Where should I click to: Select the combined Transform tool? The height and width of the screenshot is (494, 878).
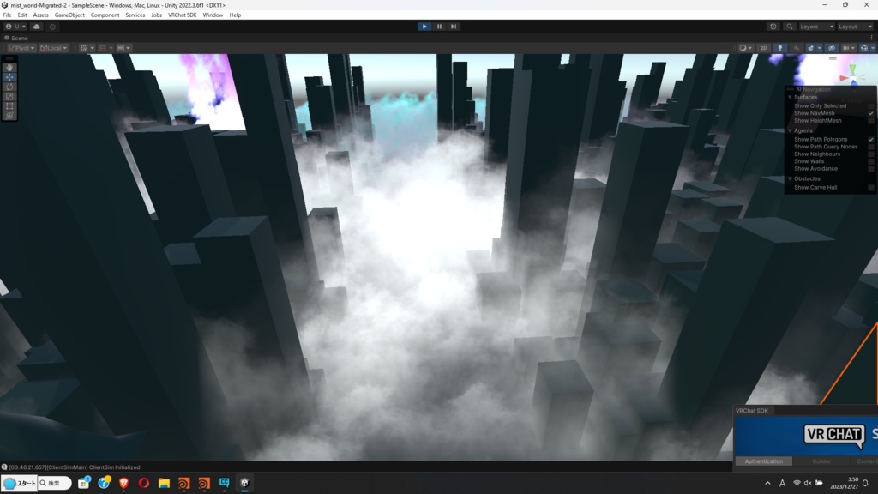click(9, 116)
